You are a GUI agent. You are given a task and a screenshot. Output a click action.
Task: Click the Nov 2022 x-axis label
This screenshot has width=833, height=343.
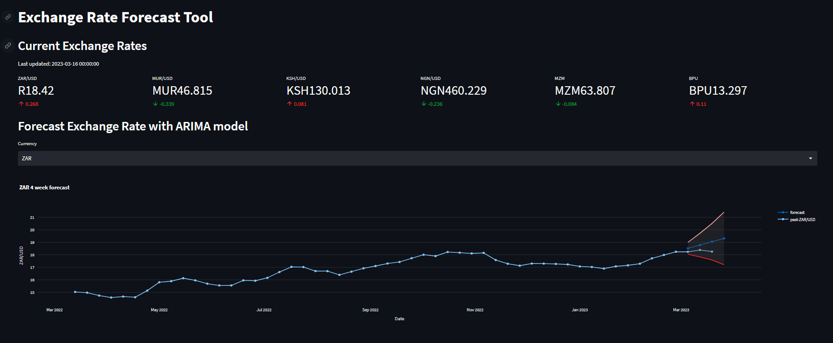[475, 310]
